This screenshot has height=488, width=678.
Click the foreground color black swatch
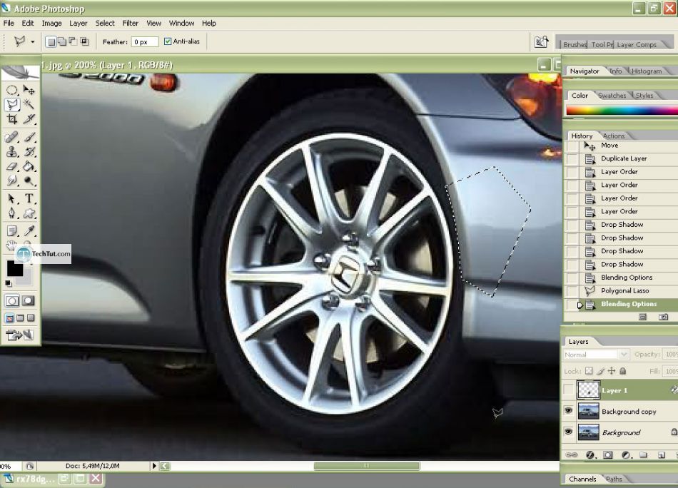pos(15,268)
